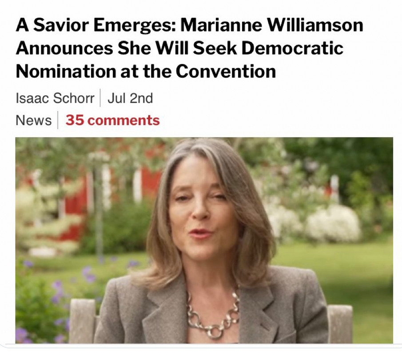Click 'Democratic' in the headline text
Screen dimensions: 402x355
[x=292, y=48]
